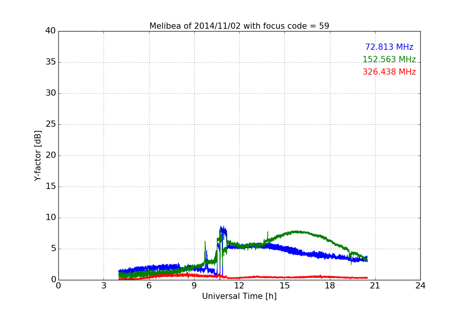467x311 pixels.
Task: Click the y-axis tick label '25'
Action: click(x=51, y=124)
